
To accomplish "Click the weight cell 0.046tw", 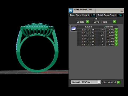I will coord(110,42).
